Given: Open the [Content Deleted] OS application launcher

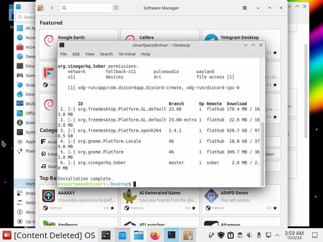Looking at the screenshot, I should (x=49, y=235).
